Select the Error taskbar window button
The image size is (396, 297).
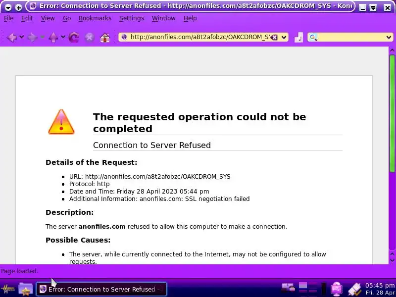point(101,289)
